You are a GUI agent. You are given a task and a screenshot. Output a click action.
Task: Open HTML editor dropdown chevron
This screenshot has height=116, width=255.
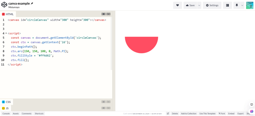pyautogui.click(x=108, y=14)
